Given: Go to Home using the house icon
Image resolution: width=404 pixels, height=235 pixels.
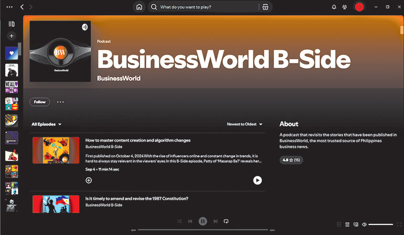Looking at the screenshot, I should (139, 7).
